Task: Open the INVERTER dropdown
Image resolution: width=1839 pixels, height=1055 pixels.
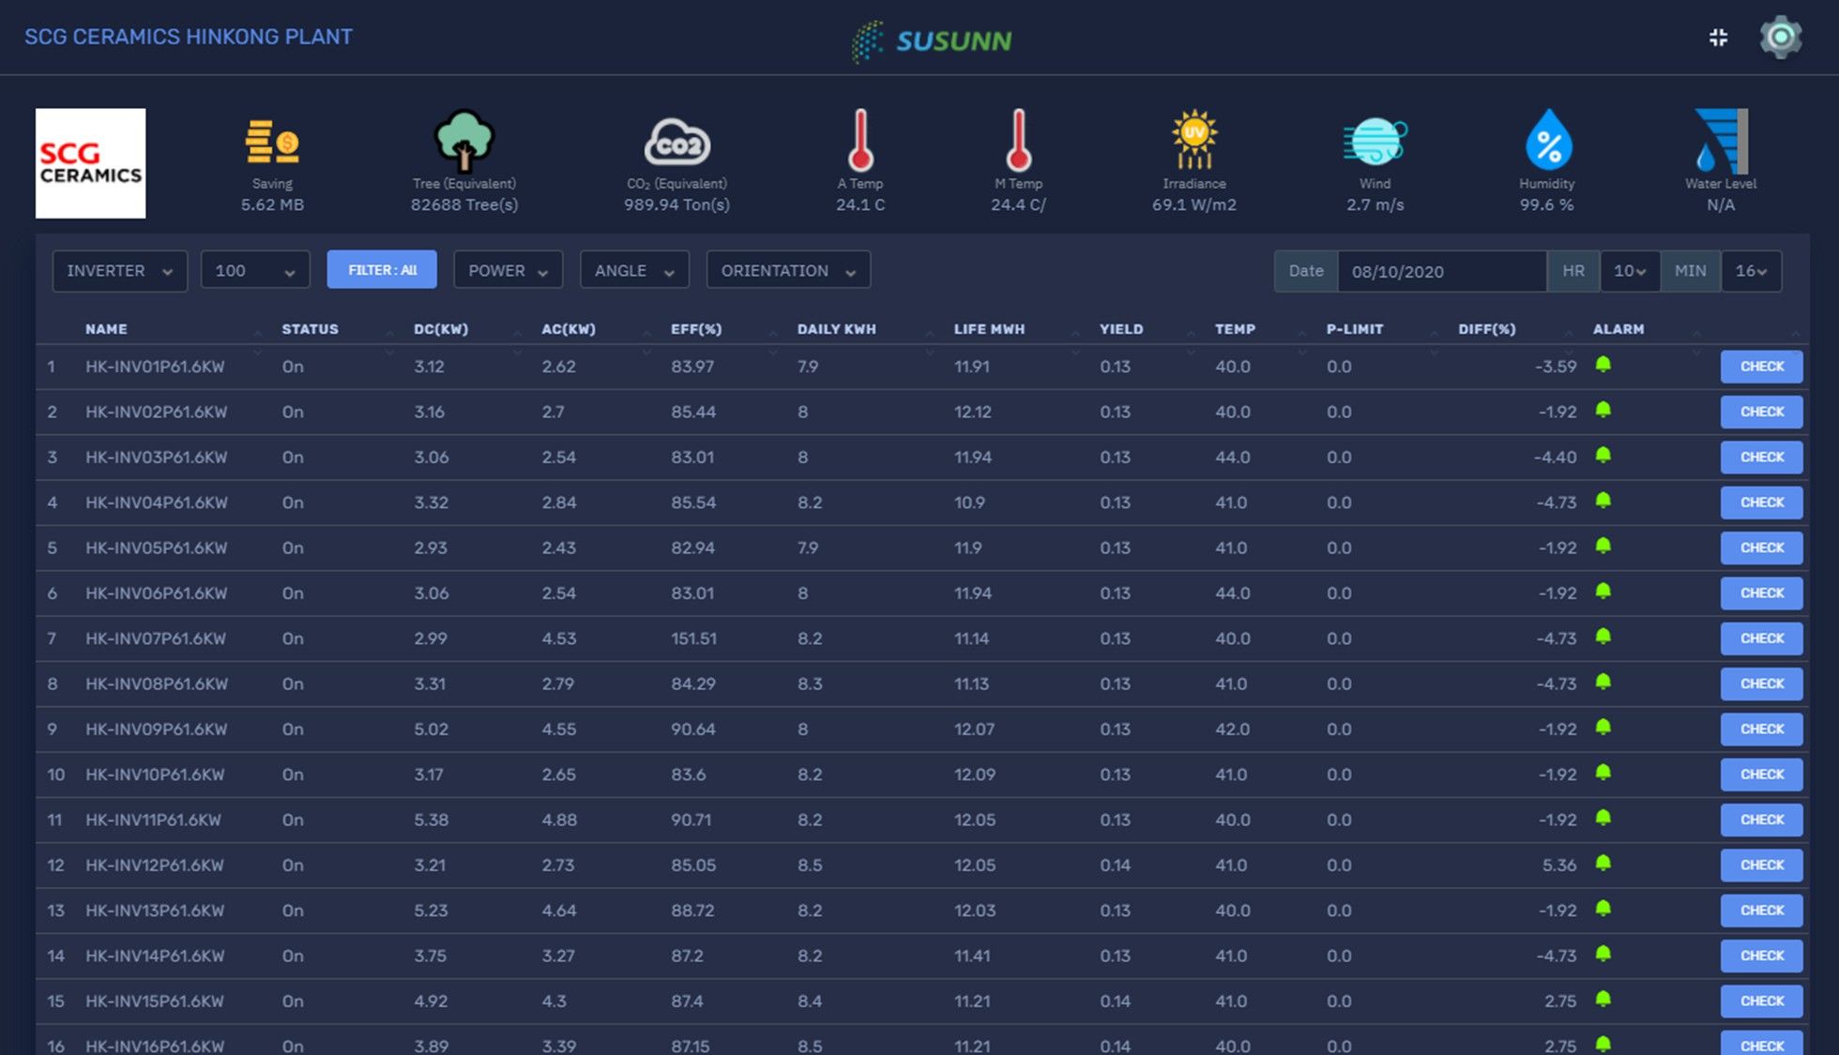Action: [x=119, y=271]
